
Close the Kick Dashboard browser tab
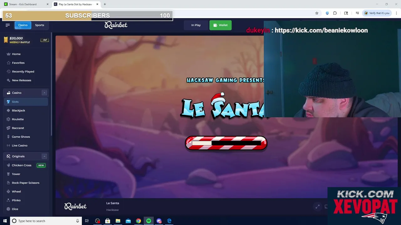coord(48,4)
